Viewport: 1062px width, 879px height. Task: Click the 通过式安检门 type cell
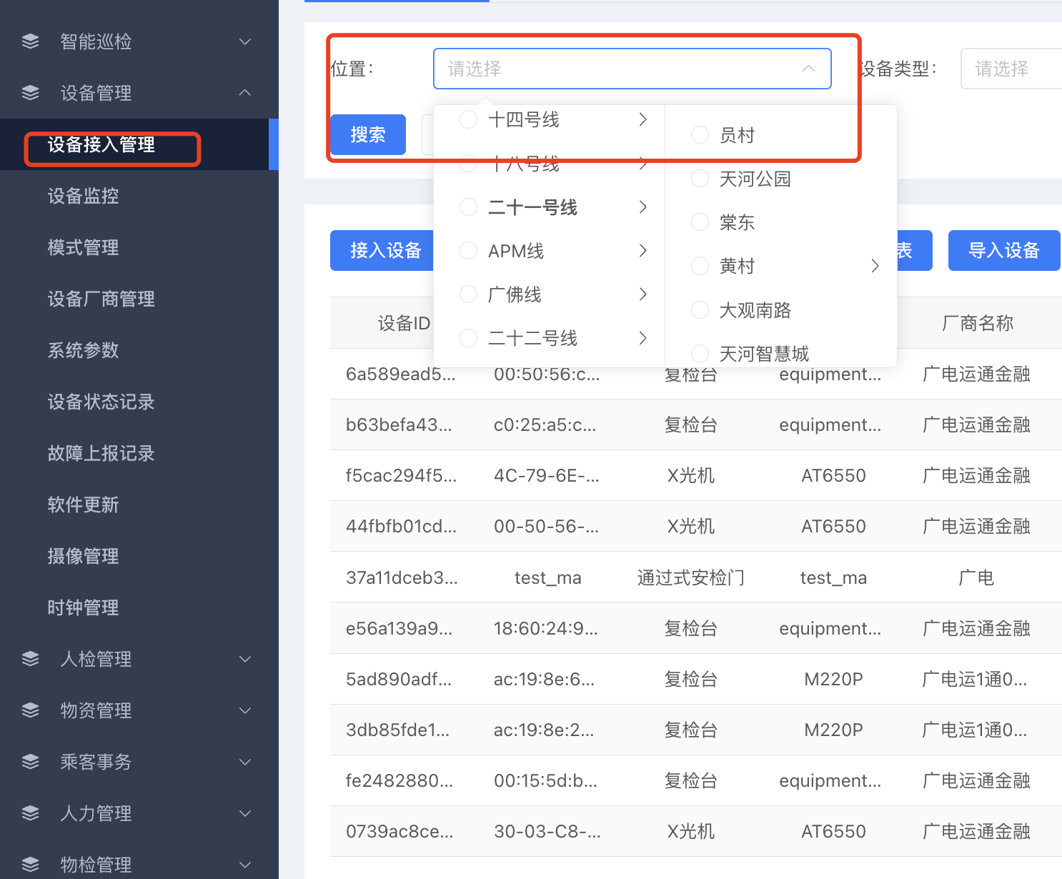click(x=691, y=577)
